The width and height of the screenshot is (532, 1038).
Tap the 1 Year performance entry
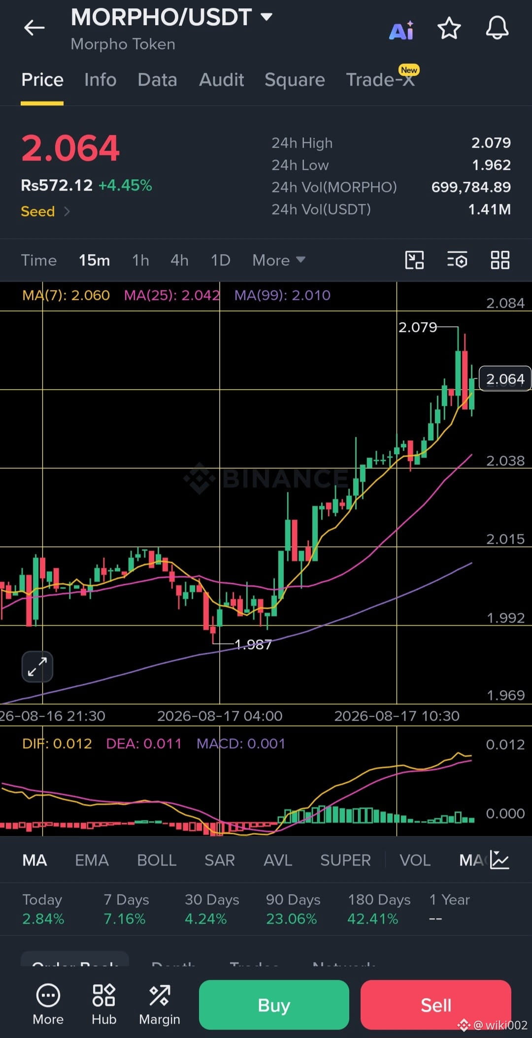tap(449, 909)
